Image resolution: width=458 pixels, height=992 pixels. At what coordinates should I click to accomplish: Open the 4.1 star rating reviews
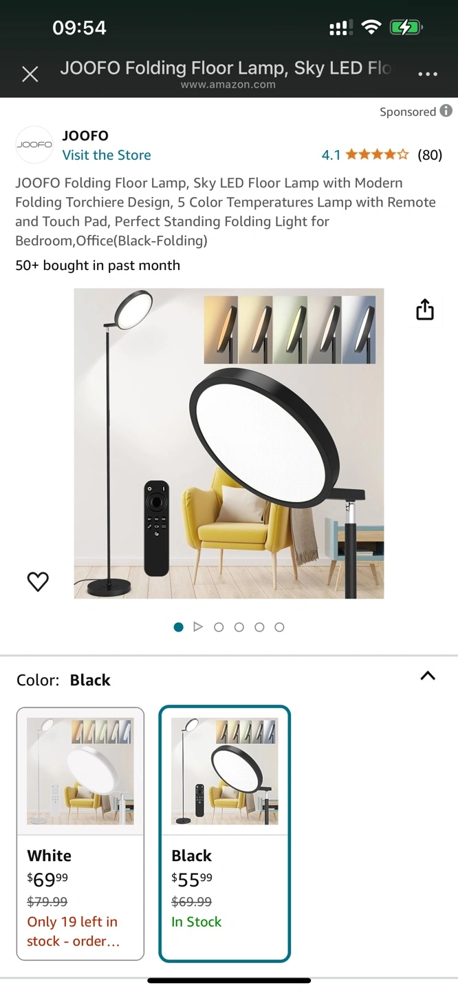pyautogui.click(x=365, y=154)
